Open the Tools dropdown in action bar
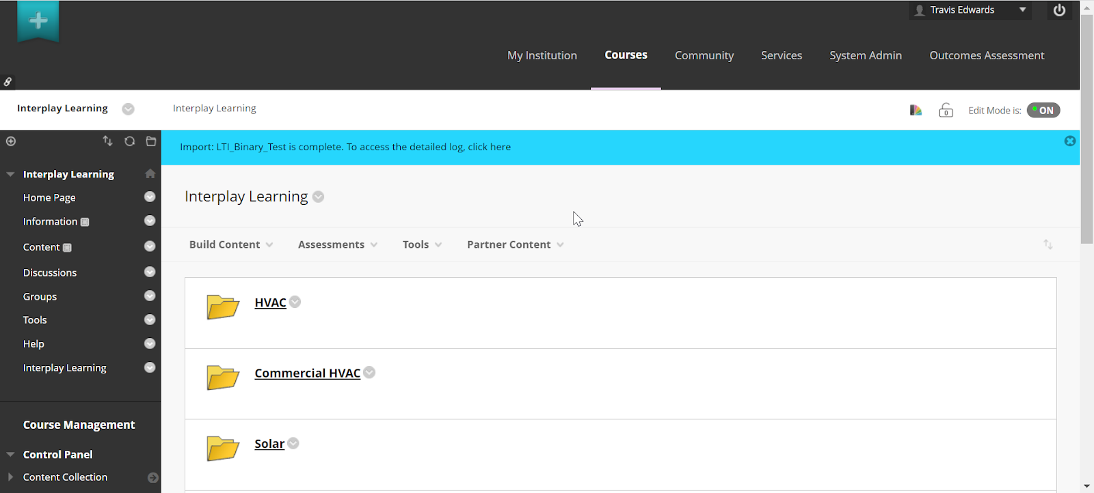The width and height of the screenshot is (1094, 493). point(423,244)
